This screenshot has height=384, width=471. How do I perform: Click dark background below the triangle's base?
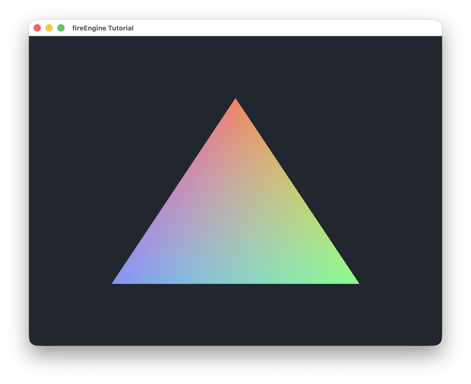235,315
